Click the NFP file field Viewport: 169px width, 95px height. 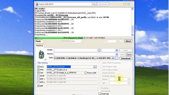(72, 86)
